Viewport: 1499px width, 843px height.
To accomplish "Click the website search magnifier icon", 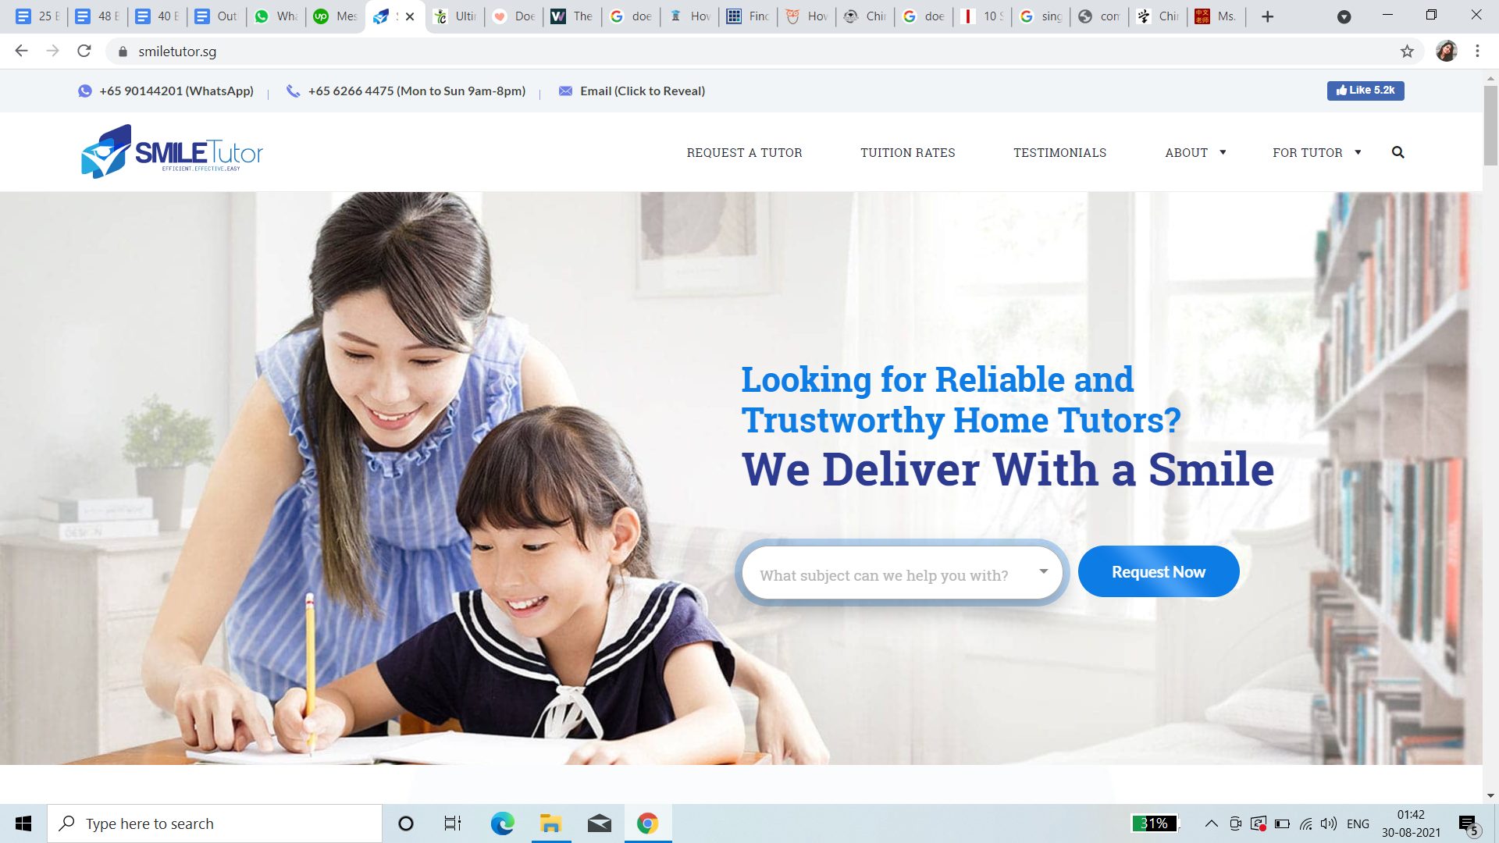I will pyautogui.click(x=1398, y=152).
